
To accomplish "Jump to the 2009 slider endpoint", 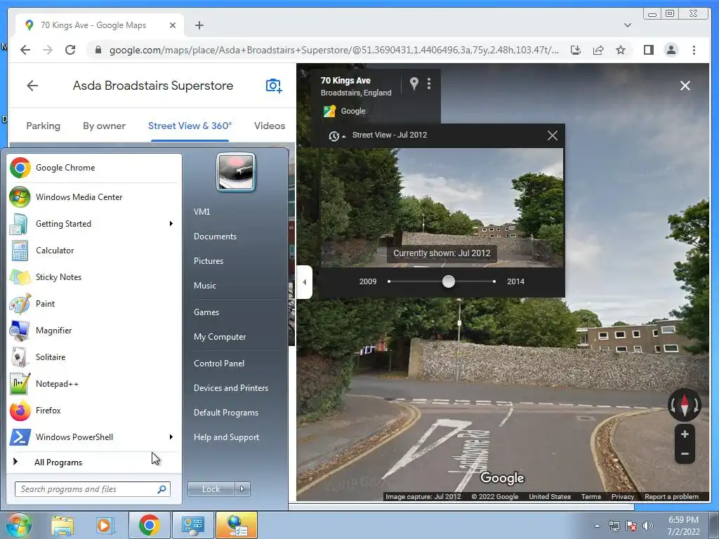I will pyautogui.click(x=389, y=281).
